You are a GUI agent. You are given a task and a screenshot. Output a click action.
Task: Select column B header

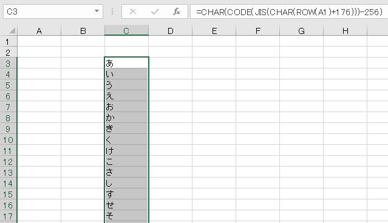(x=83, y=31)
